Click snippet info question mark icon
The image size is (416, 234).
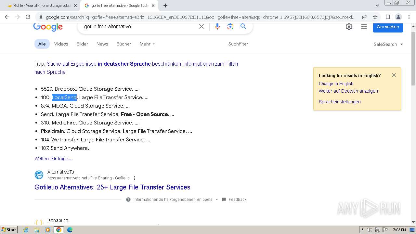pyautogui.click(x=128, y=200)
